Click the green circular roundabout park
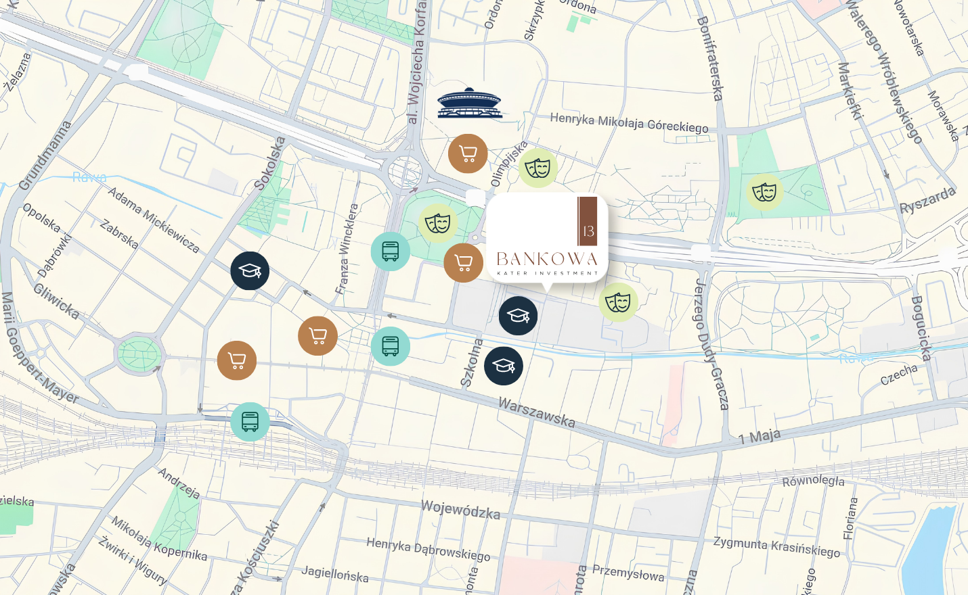The width and height of the screenshot is (968, 595). (x=139, y=354)
